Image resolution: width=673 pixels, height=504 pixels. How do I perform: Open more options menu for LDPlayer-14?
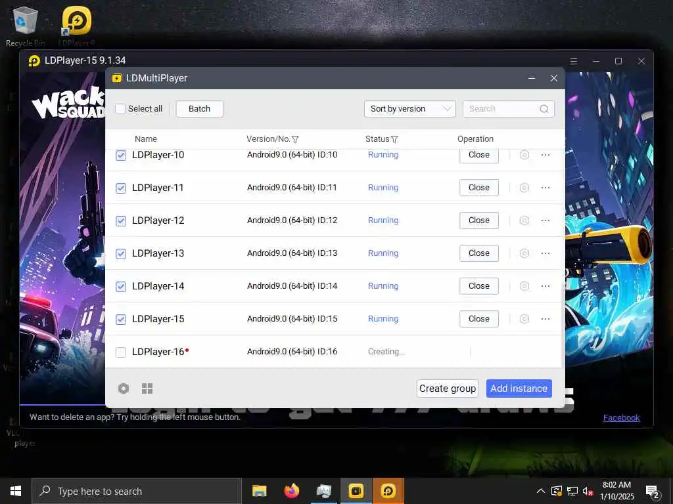545,286
